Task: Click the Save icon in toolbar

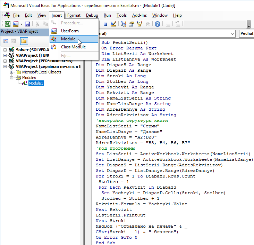Action: (27, 24)
